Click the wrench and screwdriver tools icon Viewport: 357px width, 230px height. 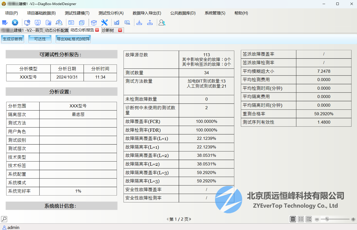[104, 23]
